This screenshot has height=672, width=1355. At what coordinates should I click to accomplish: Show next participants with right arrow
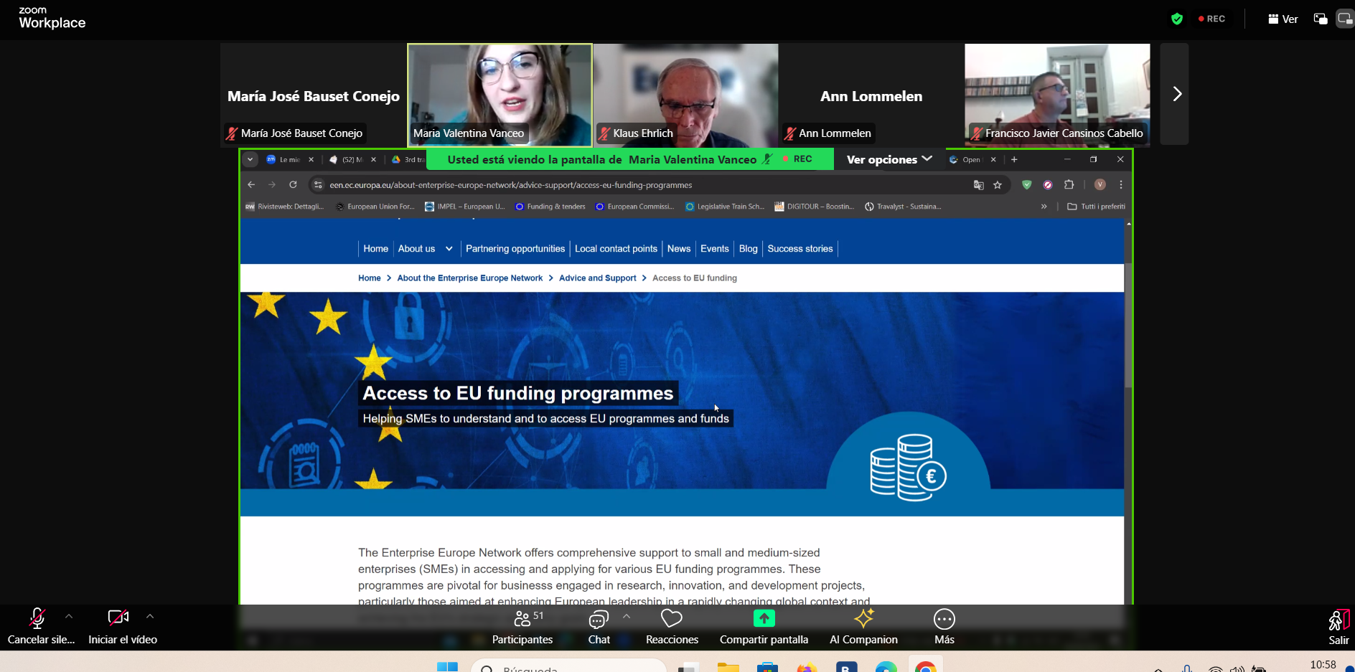[1176, 94]
